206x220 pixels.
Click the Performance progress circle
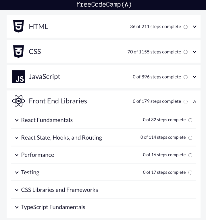[x=190, y=155]
